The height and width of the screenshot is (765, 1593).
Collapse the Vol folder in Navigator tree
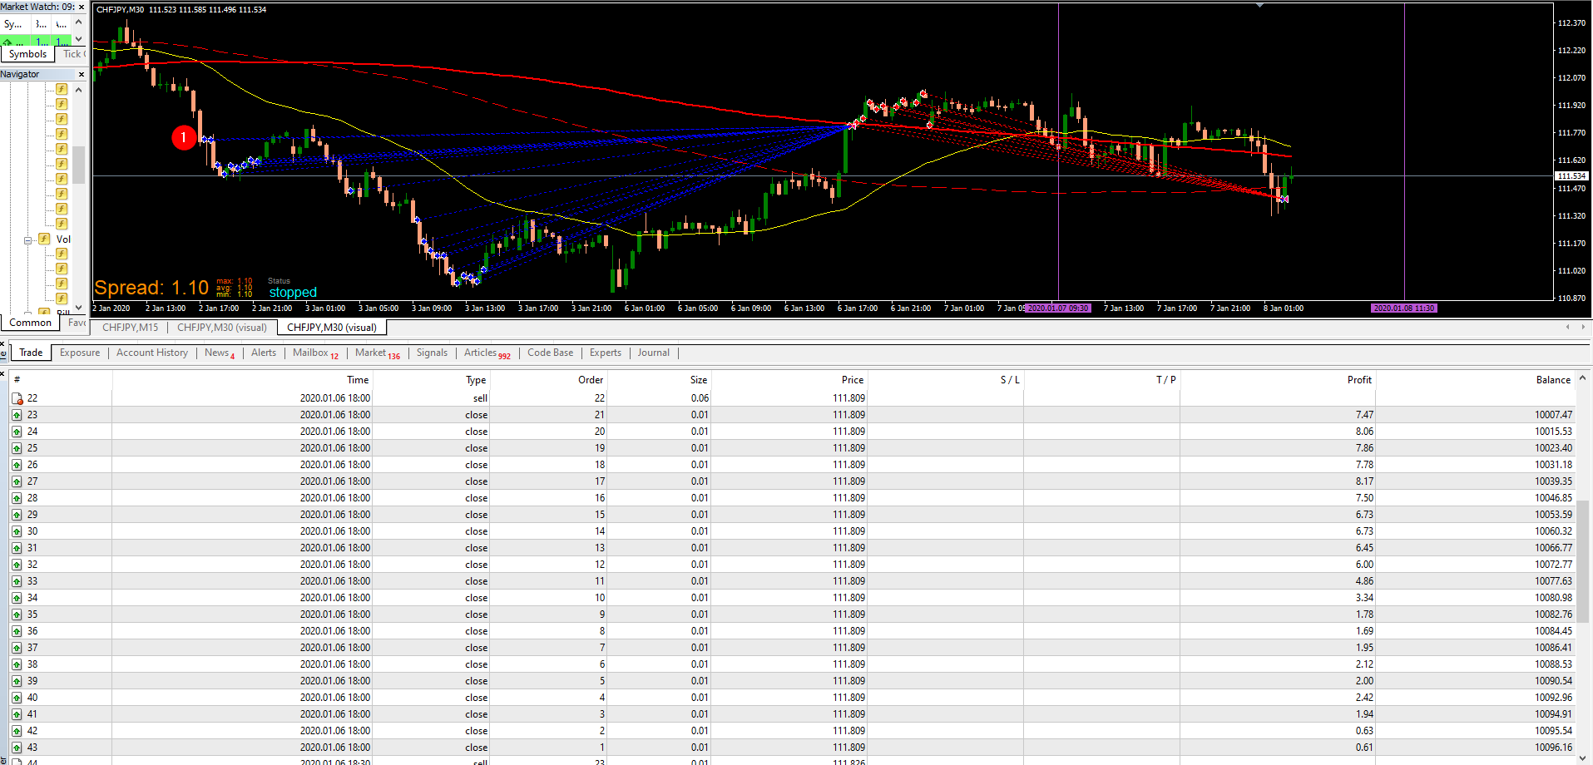(x=27, y=240)
